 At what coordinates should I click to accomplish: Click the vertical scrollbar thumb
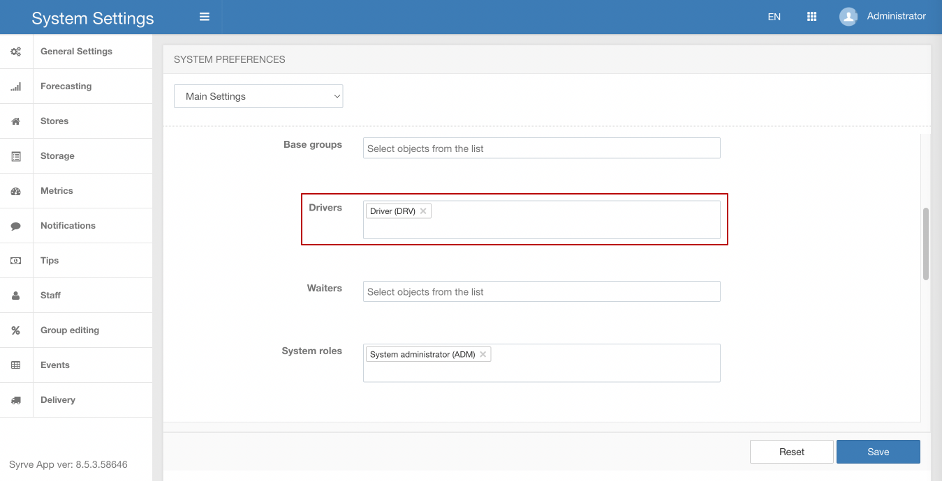[926, 243]
